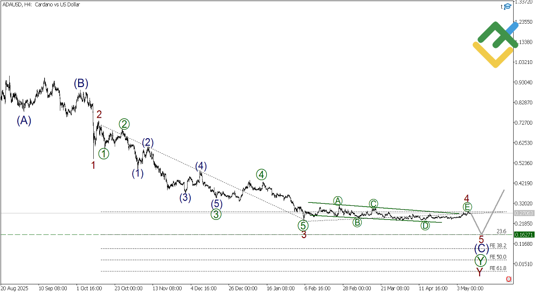Click the green circled E wave marker
This screenshot has height=293, width=539.
pyautogui.click(x=467, y=206)
